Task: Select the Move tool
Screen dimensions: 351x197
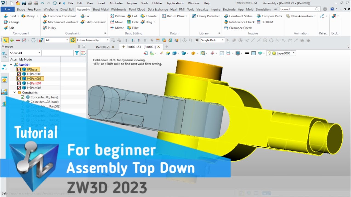Action: pyautogui.click(x=117, y=22)
